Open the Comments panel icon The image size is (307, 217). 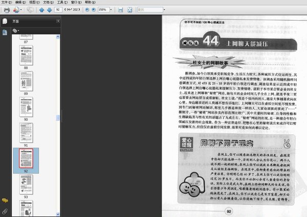click(5, 201)
